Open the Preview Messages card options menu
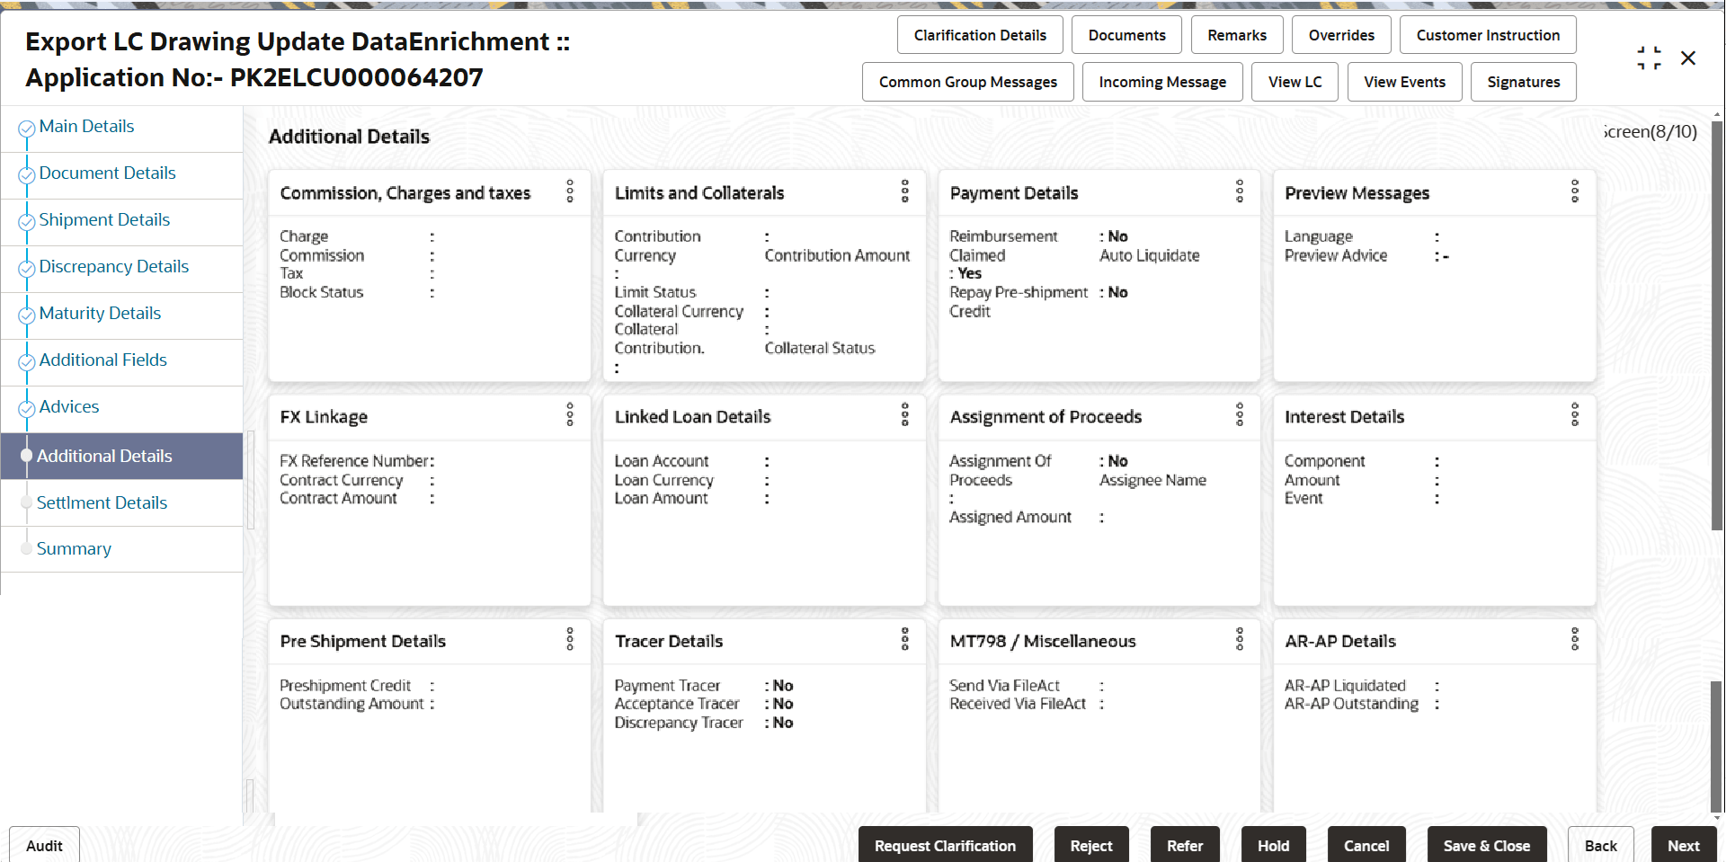 tap(1575, 191)
